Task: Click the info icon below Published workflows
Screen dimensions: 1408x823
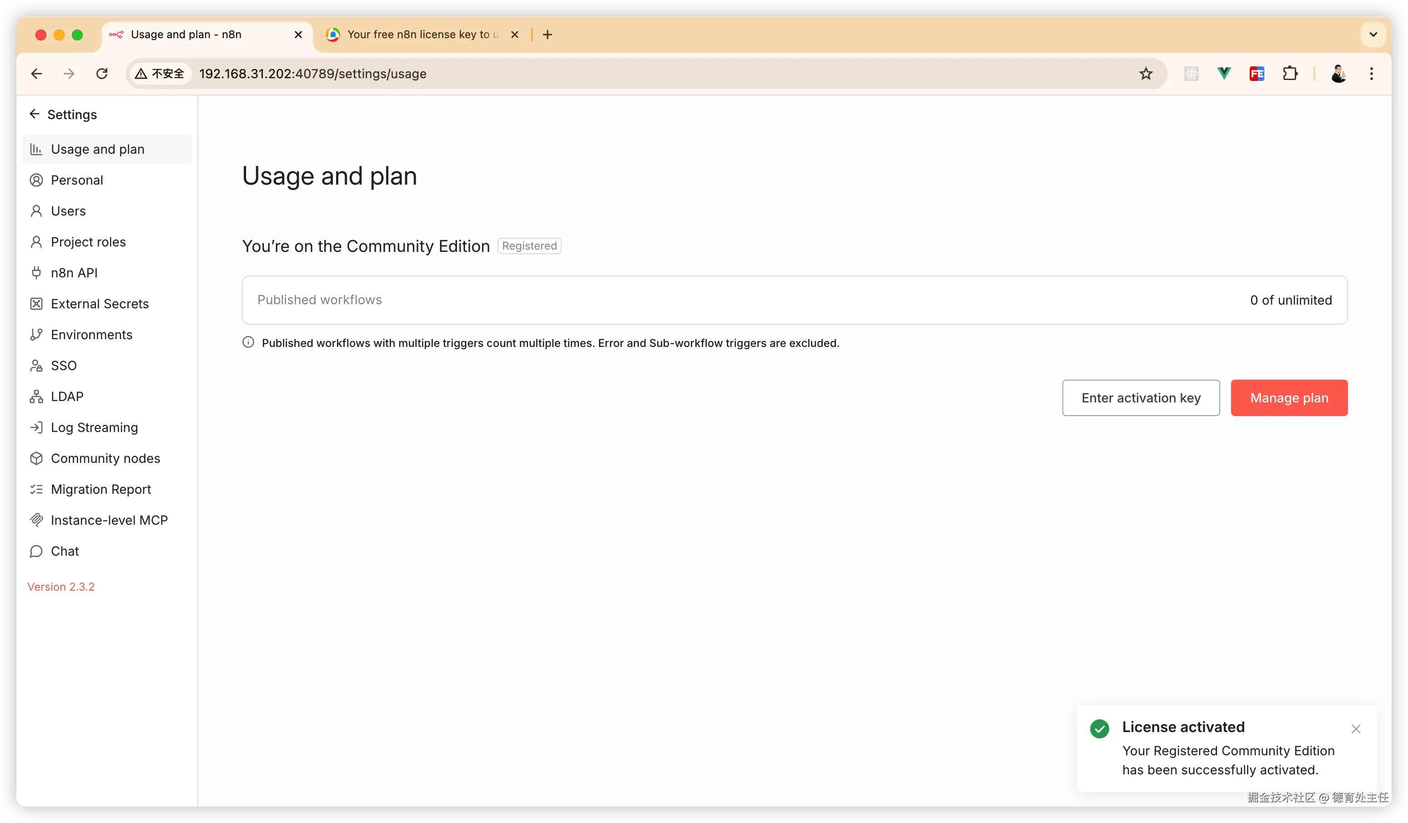Action: [x=248, y=342]
